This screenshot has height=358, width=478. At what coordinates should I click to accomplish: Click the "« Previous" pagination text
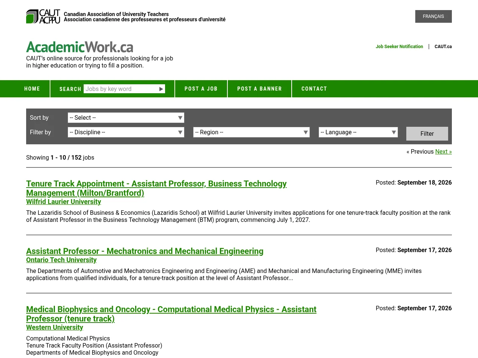[420, 151]
